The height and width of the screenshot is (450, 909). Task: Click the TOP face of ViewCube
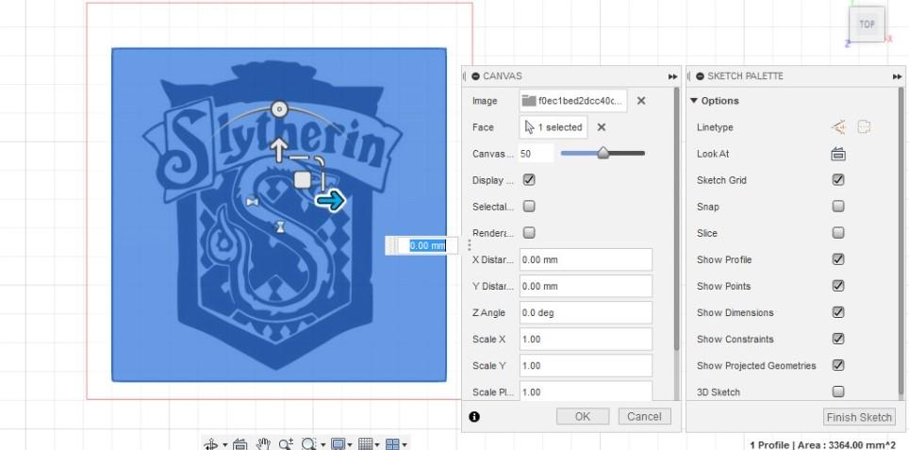pos(867,25)
